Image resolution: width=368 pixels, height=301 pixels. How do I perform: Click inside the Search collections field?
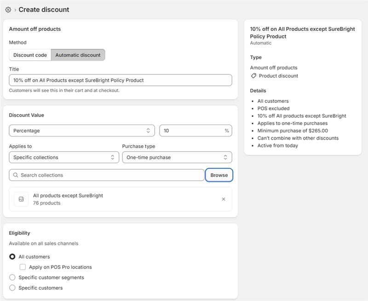(x=92, y=175)
